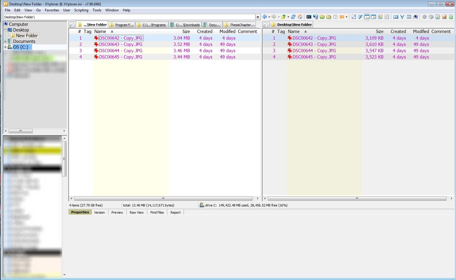Go to the Home folder
This screenshot has height=280, width=456.
(300, 17)
